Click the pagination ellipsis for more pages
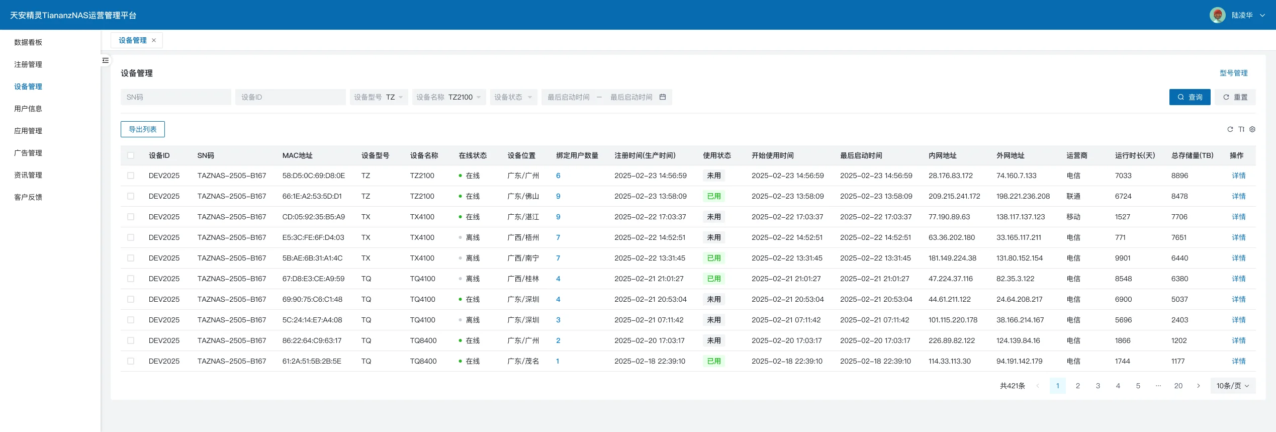 pos(1158,386)
